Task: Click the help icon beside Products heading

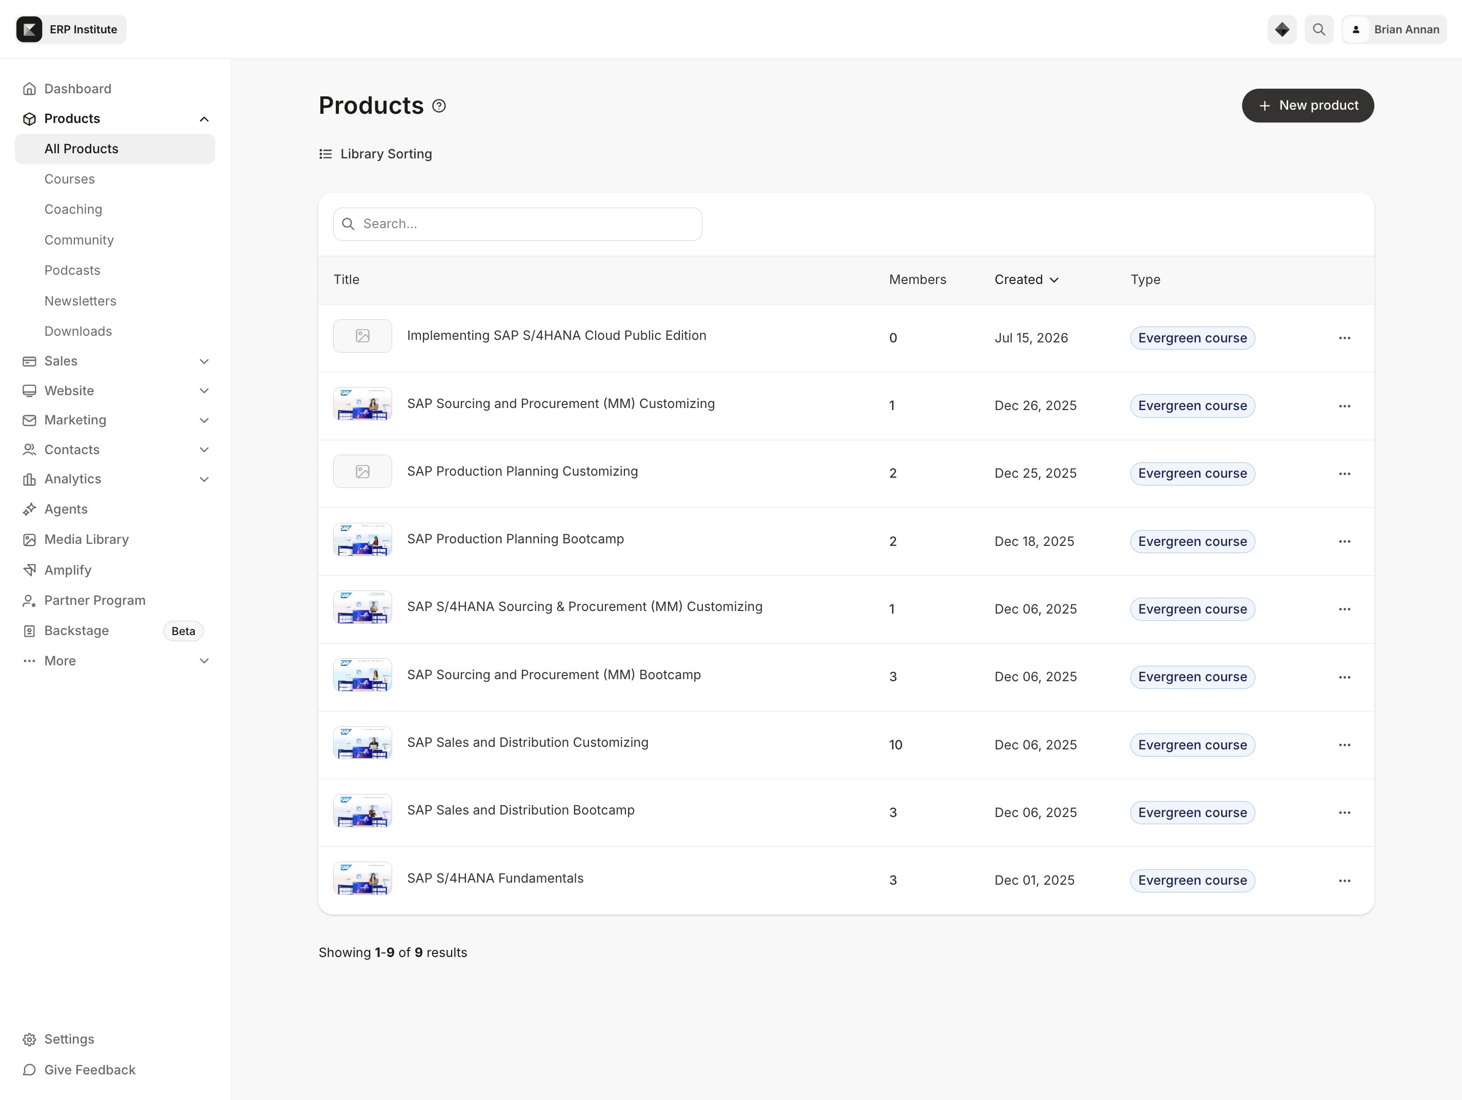Action: point(439,106)
